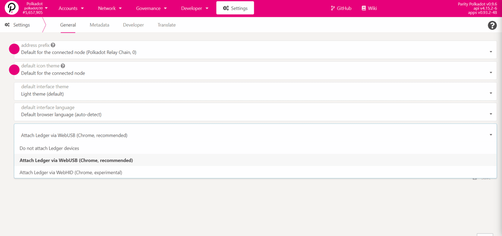This screenshot has width=502, height=236.
Task: Select Attach Ledger via WebUSB option in list
Action: pos(255,160)
